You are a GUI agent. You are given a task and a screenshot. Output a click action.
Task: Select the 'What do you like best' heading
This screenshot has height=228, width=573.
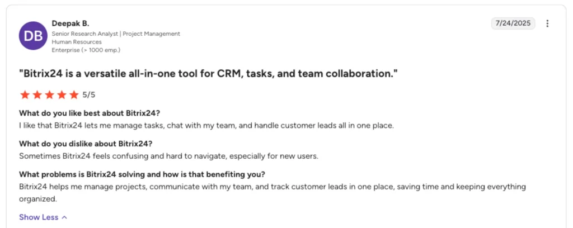pos(90,112)
